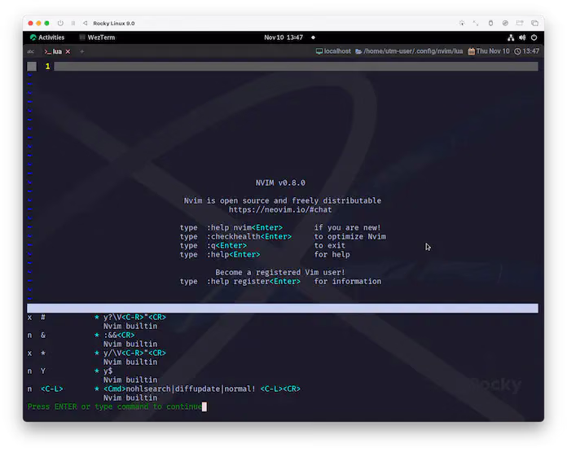This screenshot has width=567, height=452.
Task: Click the :checkhealth<Enter> text
Action: pos(248,236)
